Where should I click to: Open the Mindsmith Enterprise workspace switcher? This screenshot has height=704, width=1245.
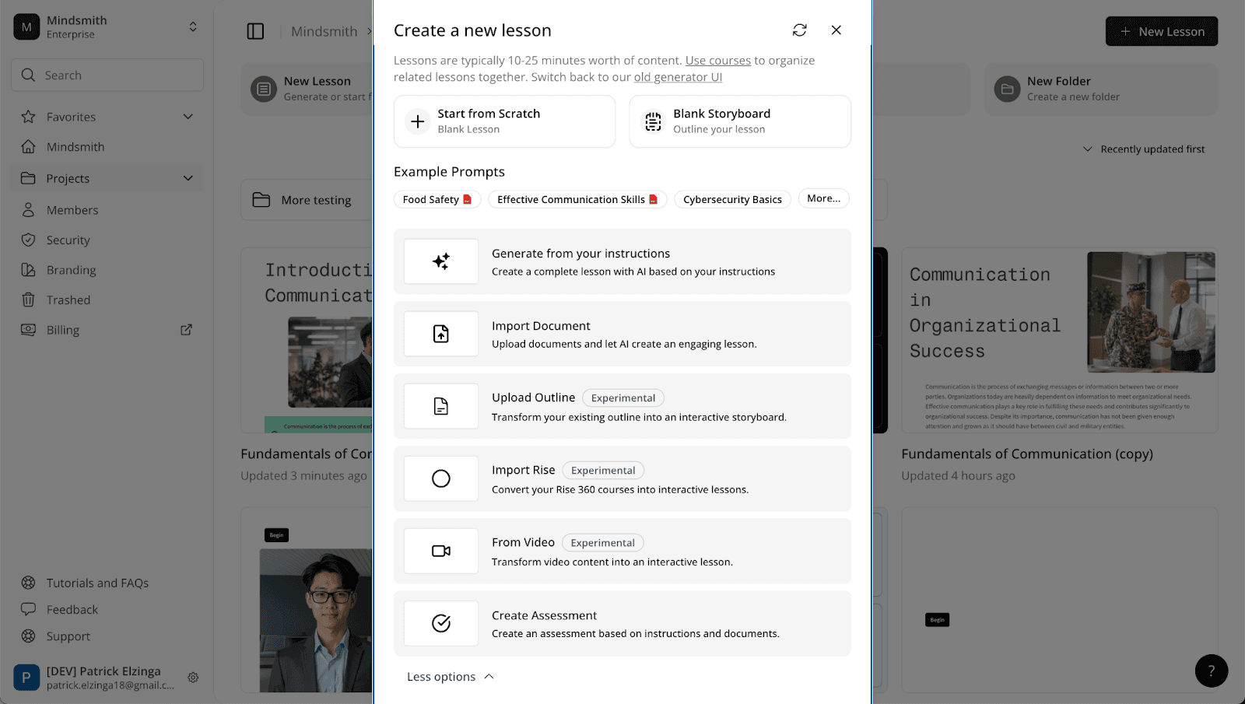coord(107,26)
